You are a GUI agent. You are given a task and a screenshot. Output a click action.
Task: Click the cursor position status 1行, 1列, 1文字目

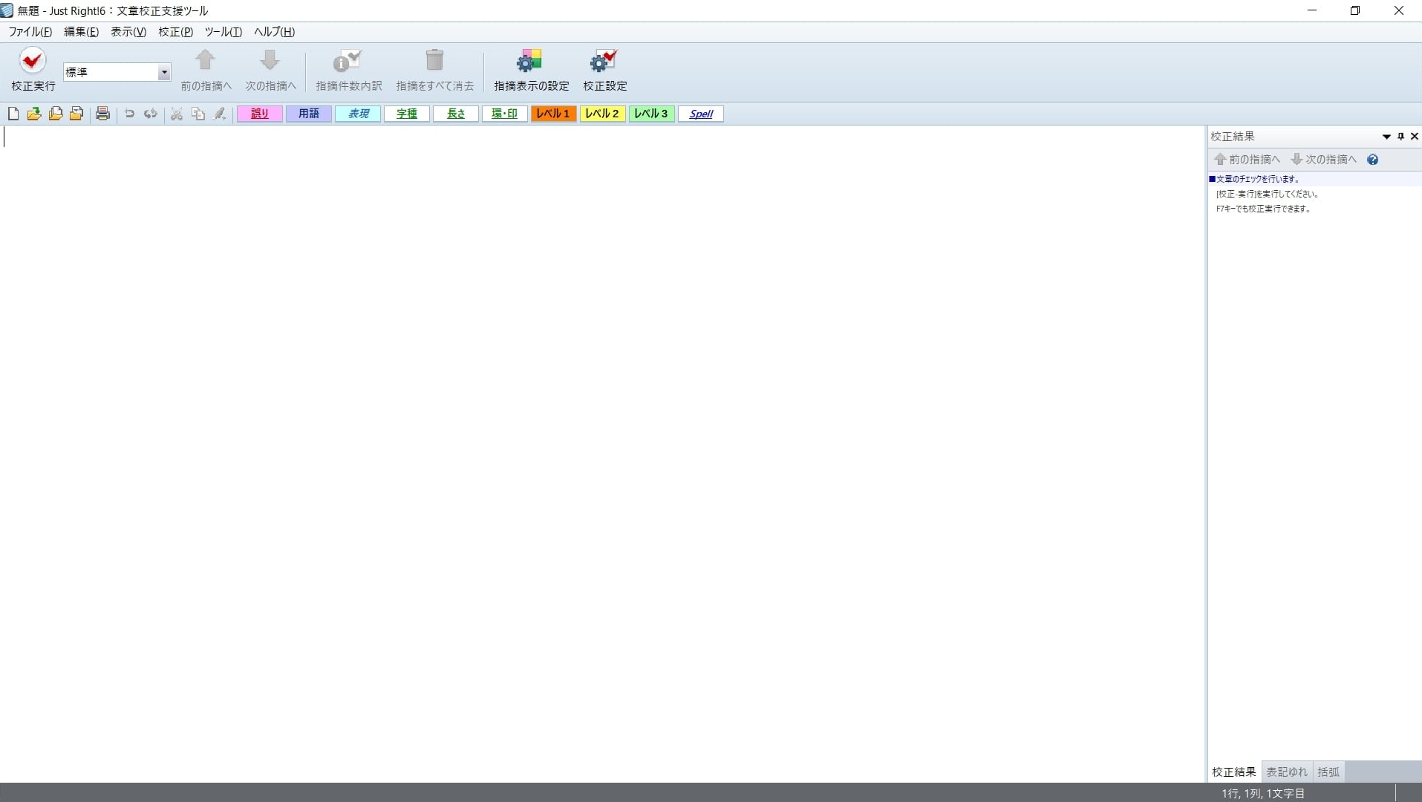pyautogui.click(x=1263, y=794)
